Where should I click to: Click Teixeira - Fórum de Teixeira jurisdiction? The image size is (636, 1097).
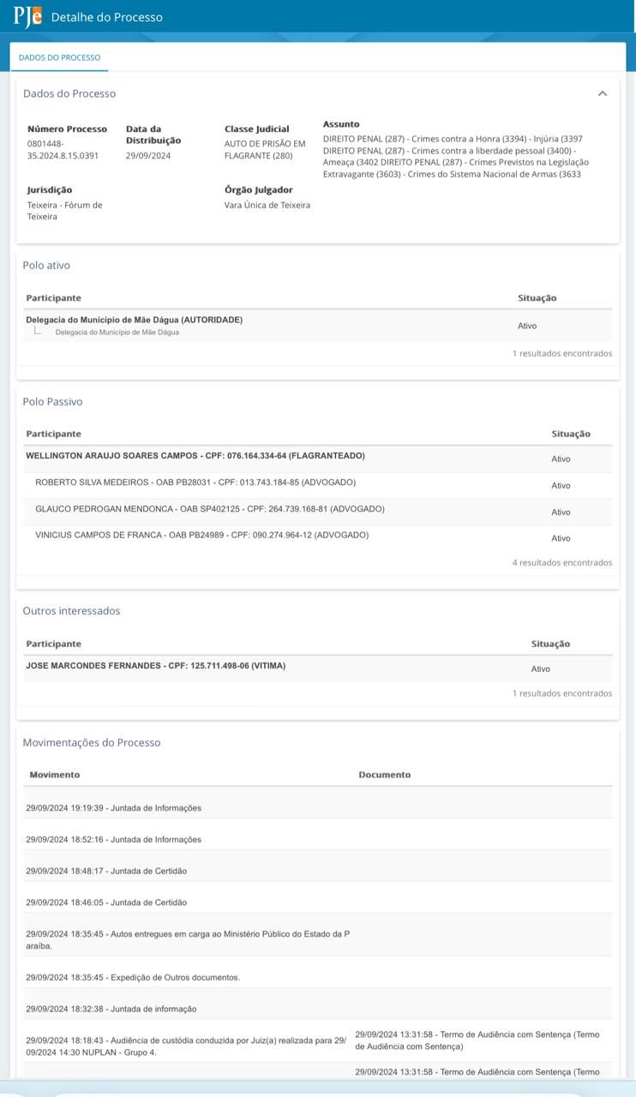click(64, 211)
